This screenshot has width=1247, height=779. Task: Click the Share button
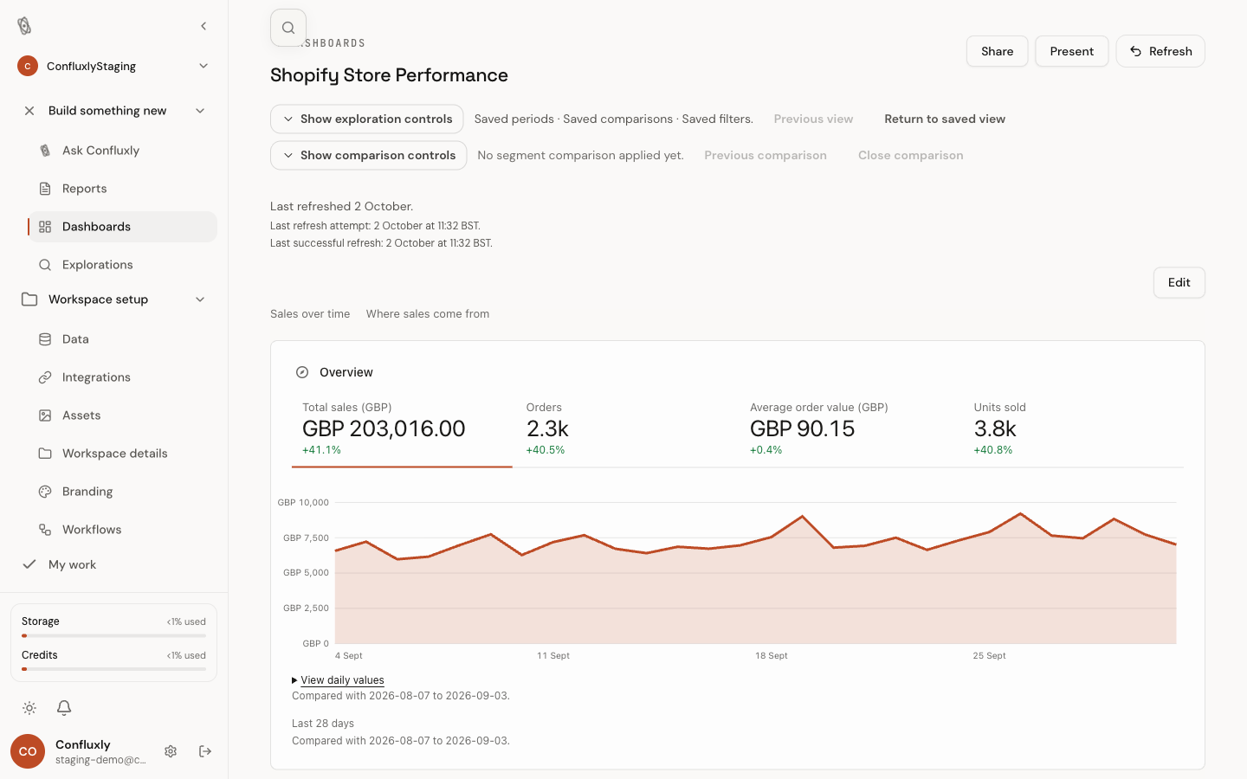[x=997, y=51]
